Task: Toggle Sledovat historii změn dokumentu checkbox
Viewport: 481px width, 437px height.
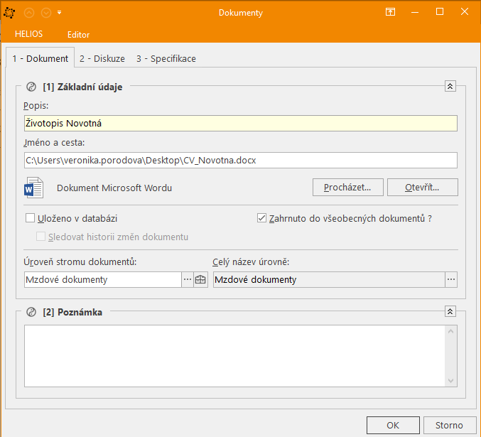Action: point(42,237)
